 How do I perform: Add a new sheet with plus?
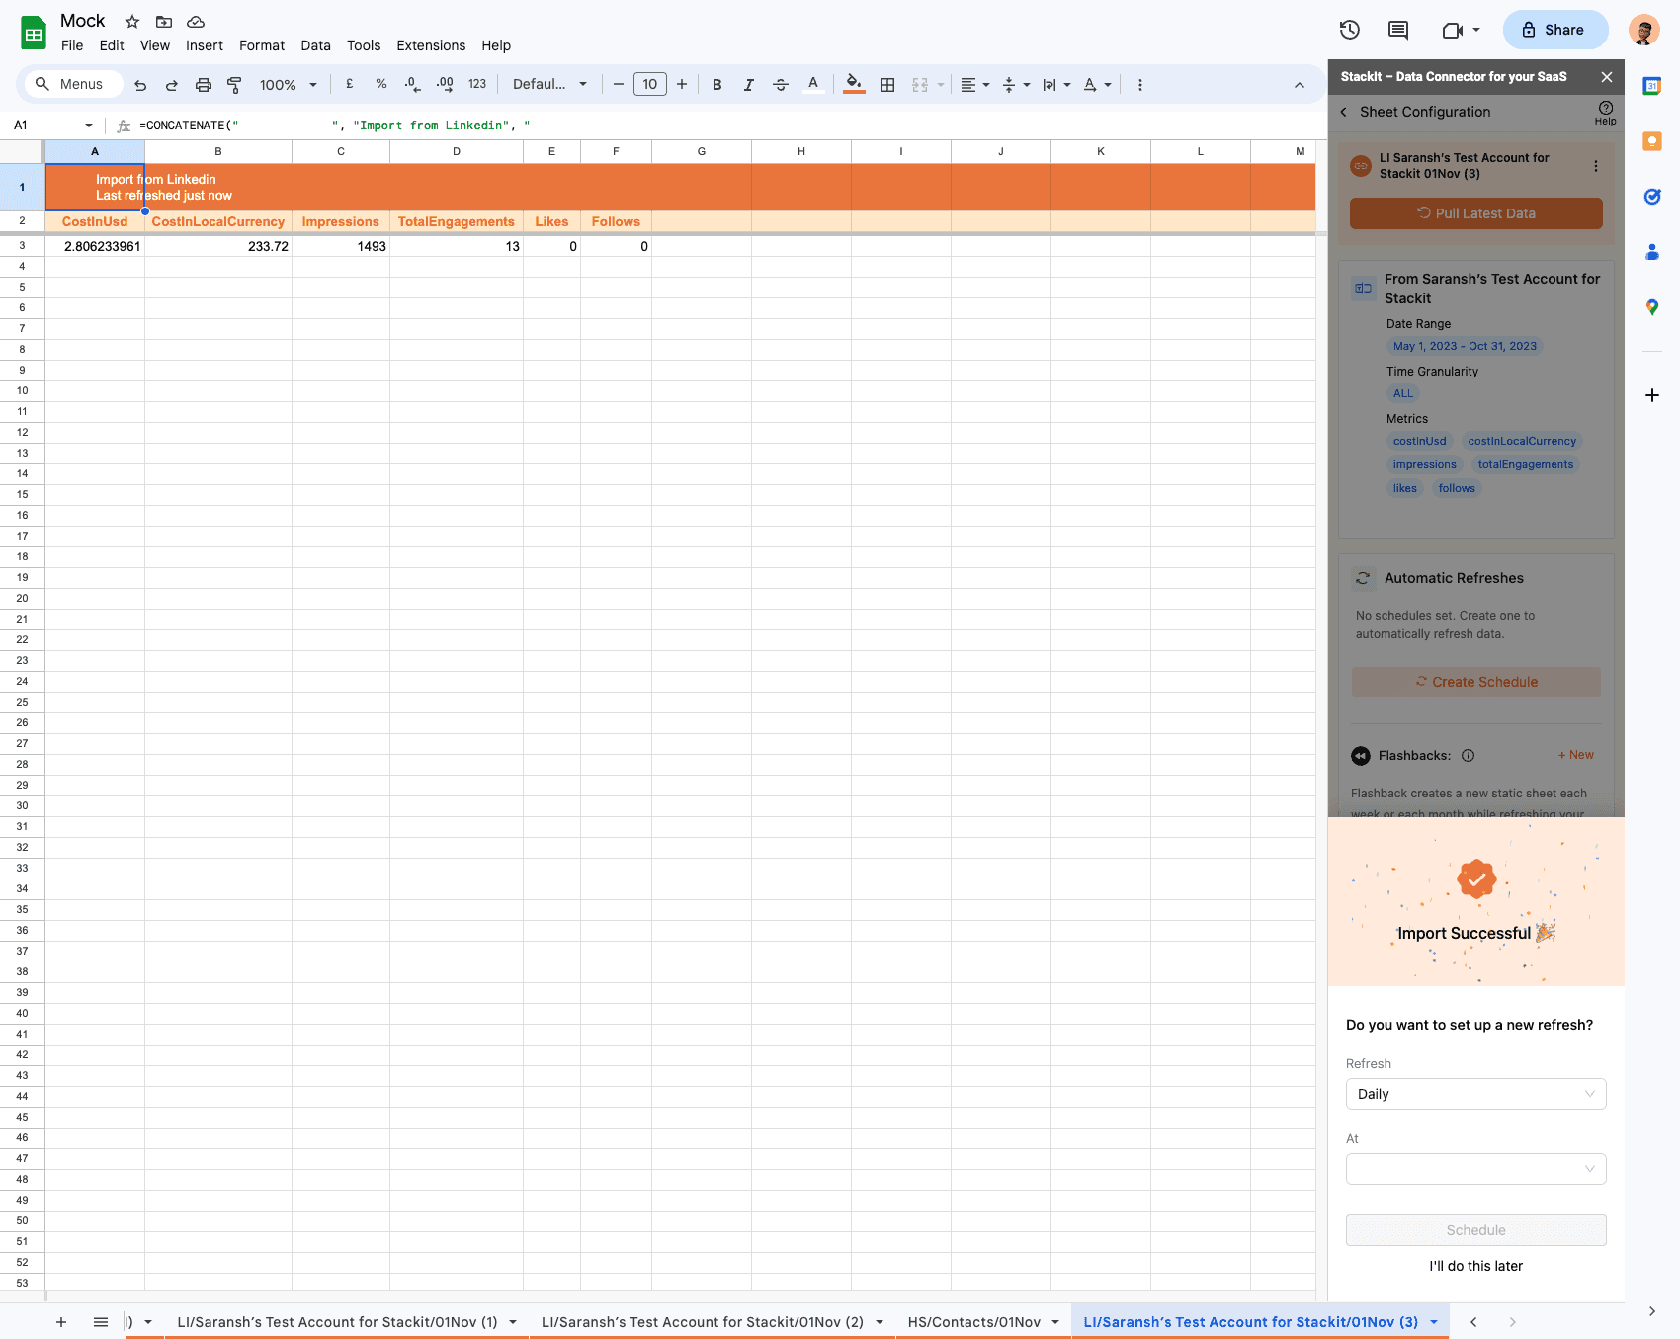click(x=61, y=1322)
